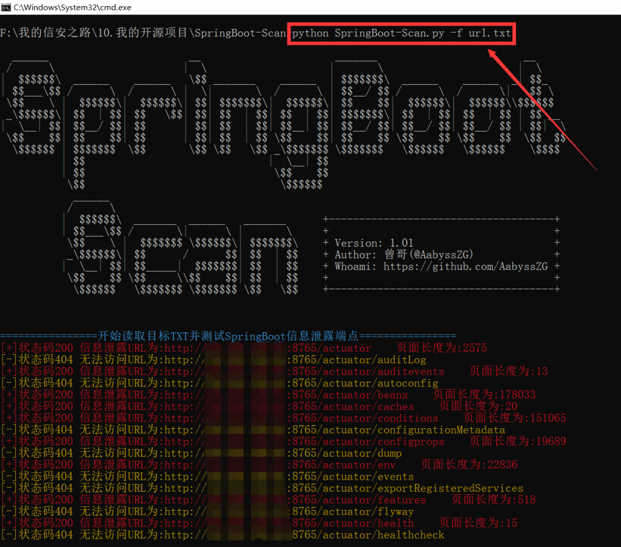This screenshot has width=621, height=547.
Task: Click the 200 line for /actuator/env
Action: pyautogui.click(x=258, y=464)
